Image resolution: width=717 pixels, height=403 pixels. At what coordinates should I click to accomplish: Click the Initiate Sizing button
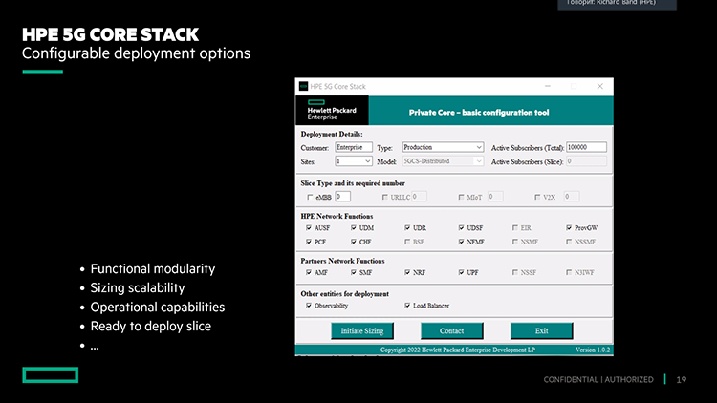tap(362, 330)
